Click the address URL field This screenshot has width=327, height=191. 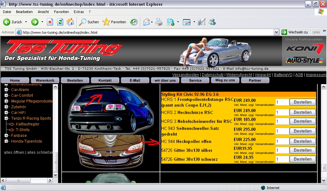(145, 32)
